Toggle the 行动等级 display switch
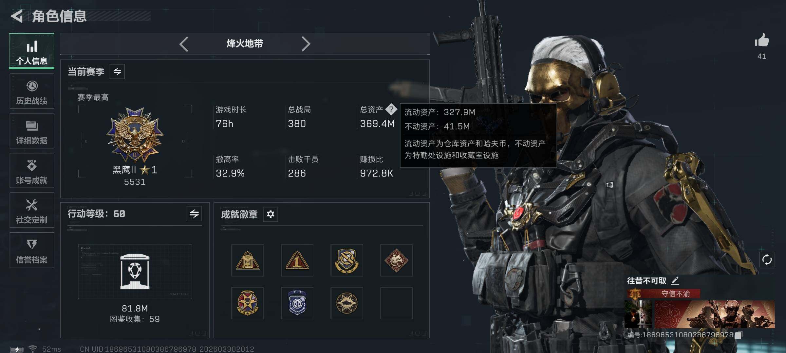786x353 pixels. [x=194, y=214]
